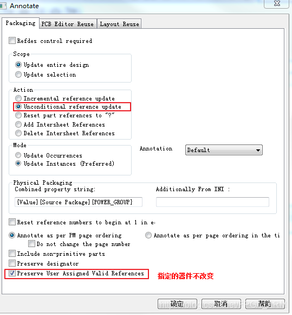Click the Combined property string field
The width and height of the screenshot is (292, 315).
point(79,202)
